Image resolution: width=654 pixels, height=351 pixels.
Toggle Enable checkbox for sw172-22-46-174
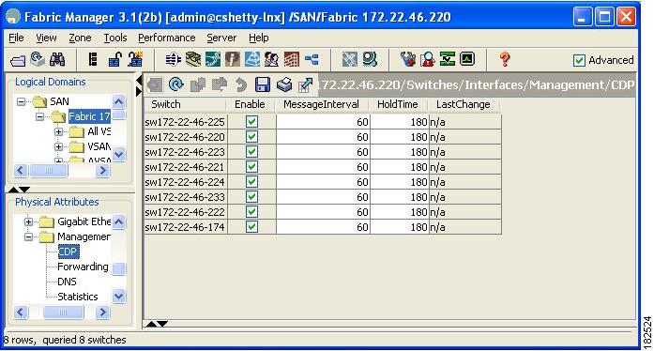coord(251,227)
